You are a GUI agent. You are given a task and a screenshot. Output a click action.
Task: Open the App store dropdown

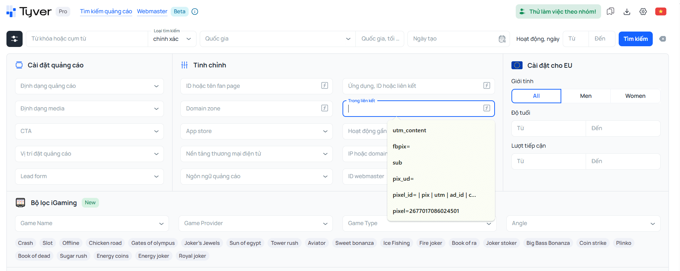[256, 131]
